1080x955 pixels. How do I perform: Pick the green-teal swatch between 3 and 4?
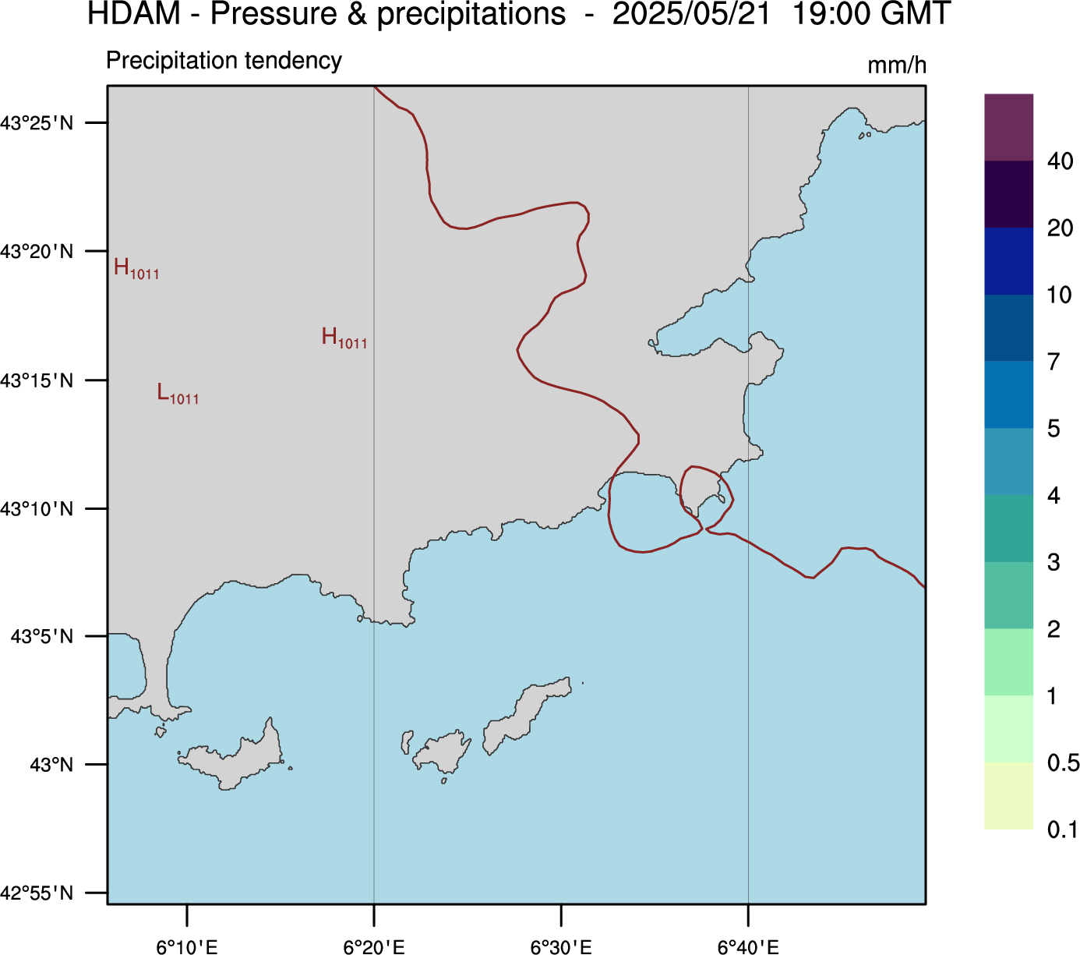click(1008, 529)
